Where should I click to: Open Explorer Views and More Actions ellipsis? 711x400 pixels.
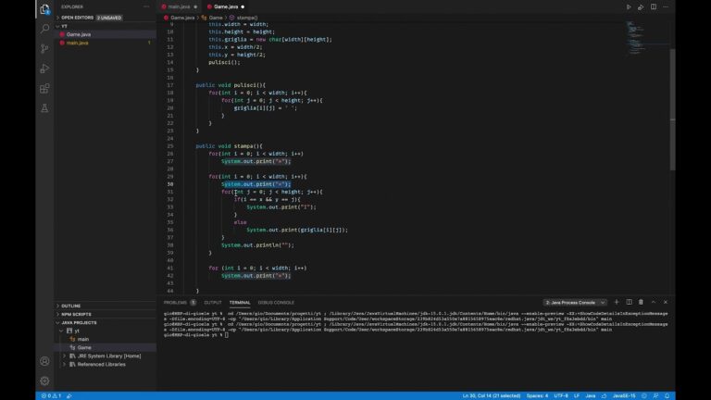(x=146, y=6)
